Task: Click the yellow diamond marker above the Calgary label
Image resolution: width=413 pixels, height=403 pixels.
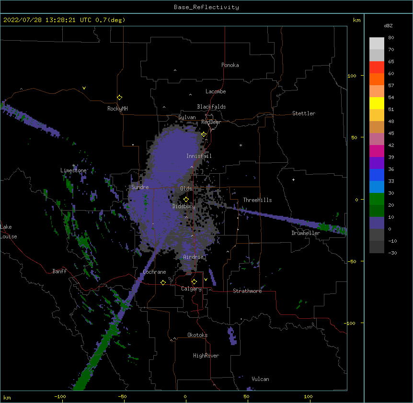Action: coord(194,282)
